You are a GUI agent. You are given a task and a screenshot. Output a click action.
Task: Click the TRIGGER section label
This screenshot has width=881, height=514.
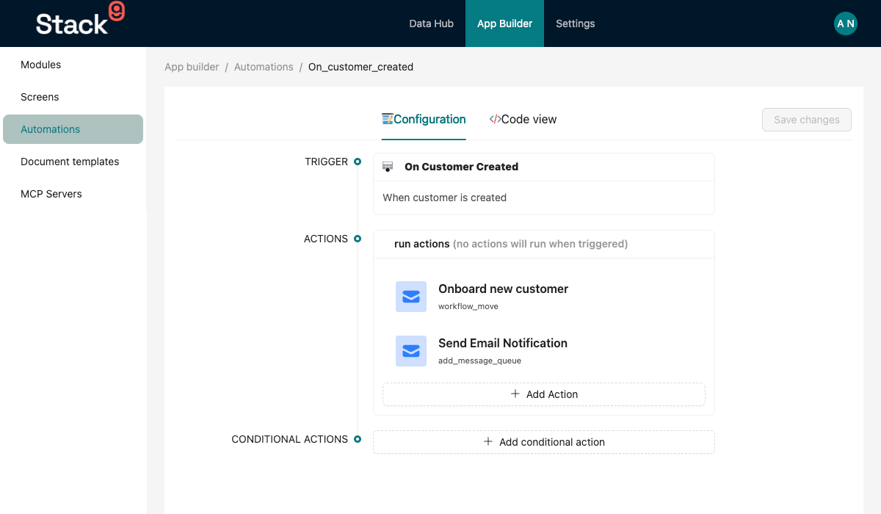327,162
